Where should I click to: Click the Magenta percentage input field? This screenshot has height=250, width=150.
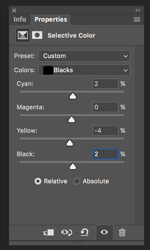click(x=105, y=107)
